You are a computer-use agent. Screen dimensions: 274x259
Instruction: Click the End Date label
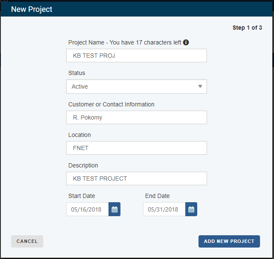pyautogui.click(x=157, y=196)
